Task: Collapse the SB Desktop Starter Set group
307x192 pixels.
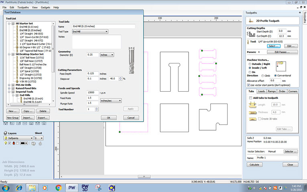Action: 9,54
